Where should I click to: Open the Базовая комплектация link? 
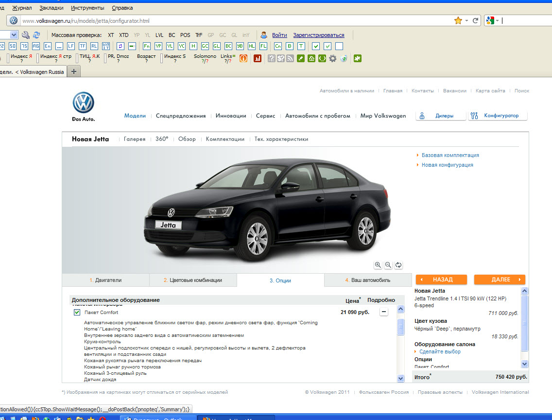coord(450,155)
